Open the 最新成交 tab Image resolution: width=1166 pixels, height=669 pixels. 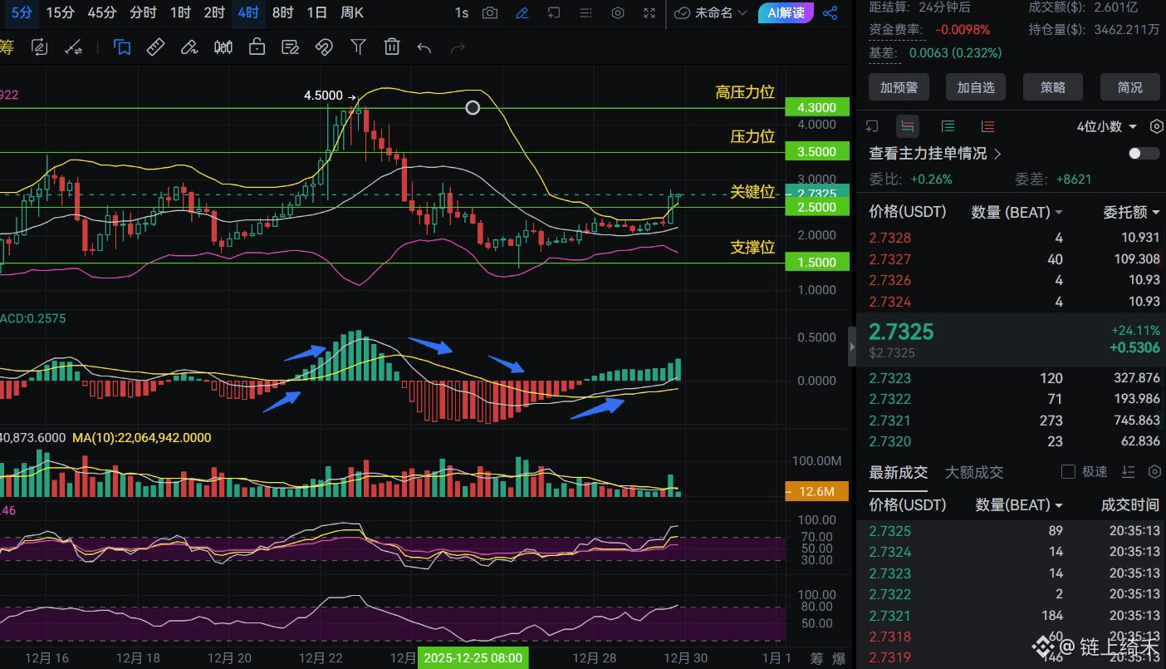[899, 472]
